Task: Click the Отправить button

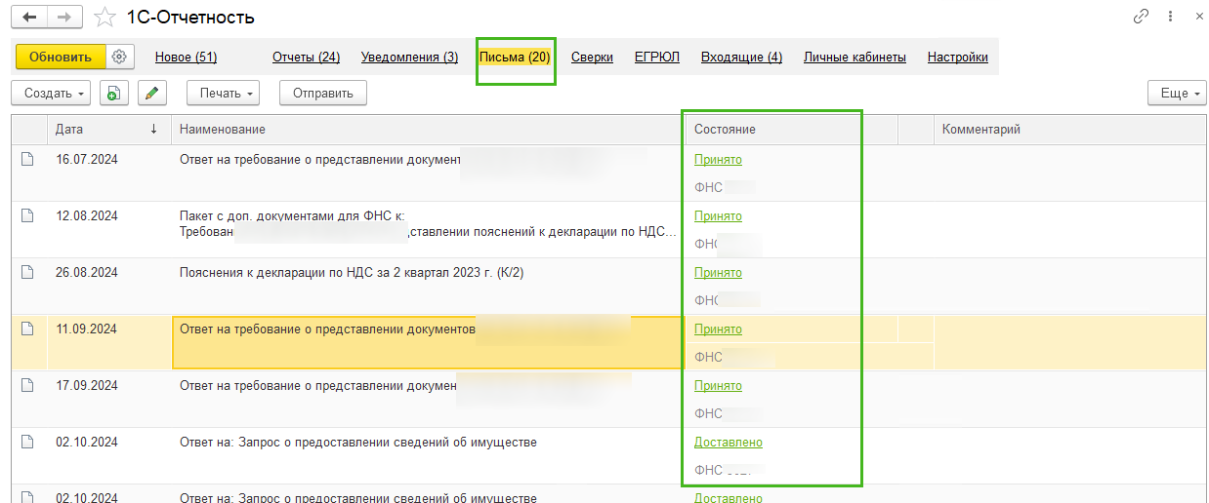Action: [x=322, y=94]
